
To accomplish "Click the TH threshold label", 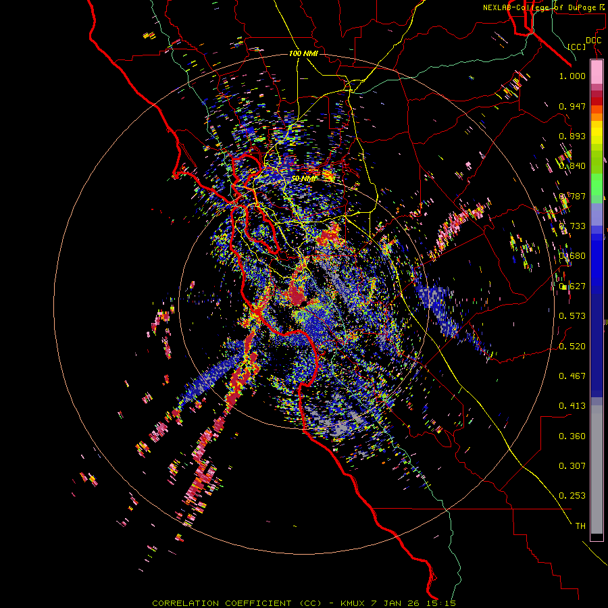I will pyautogui.click(x=580, y=526).
